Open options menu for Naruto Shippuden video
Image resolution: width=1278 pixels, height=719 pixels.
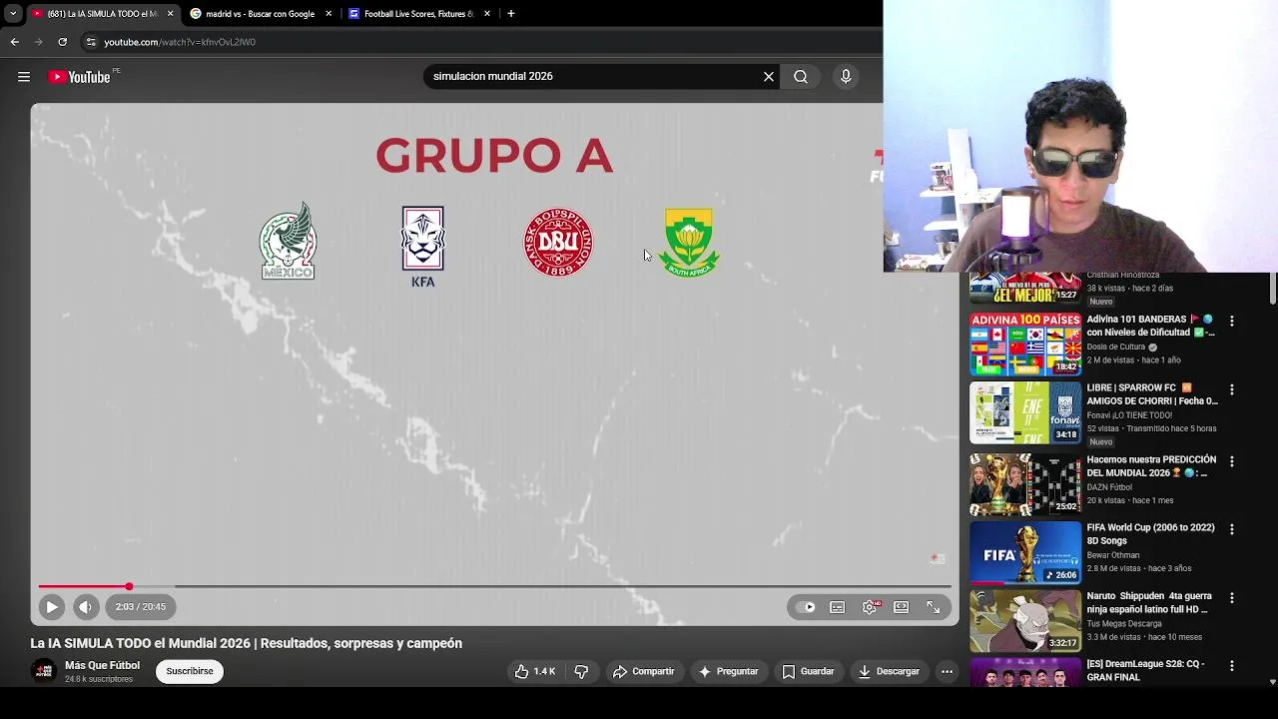1232,597
